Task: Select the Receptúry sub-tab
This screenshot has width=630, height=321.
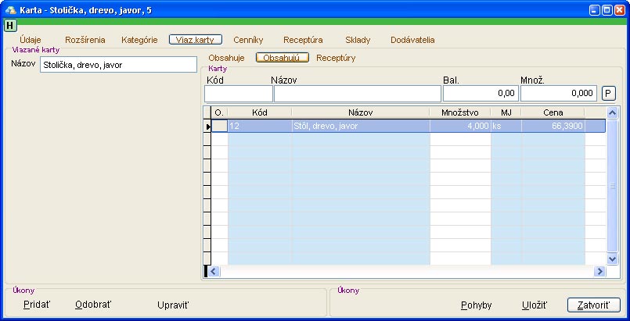Action: pos(336,58)
